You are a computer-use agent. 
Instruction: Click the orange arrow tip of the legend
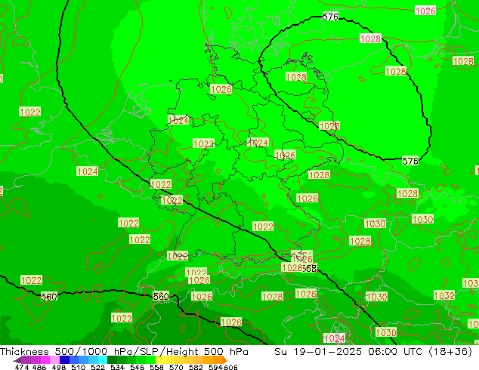point(225,360)
